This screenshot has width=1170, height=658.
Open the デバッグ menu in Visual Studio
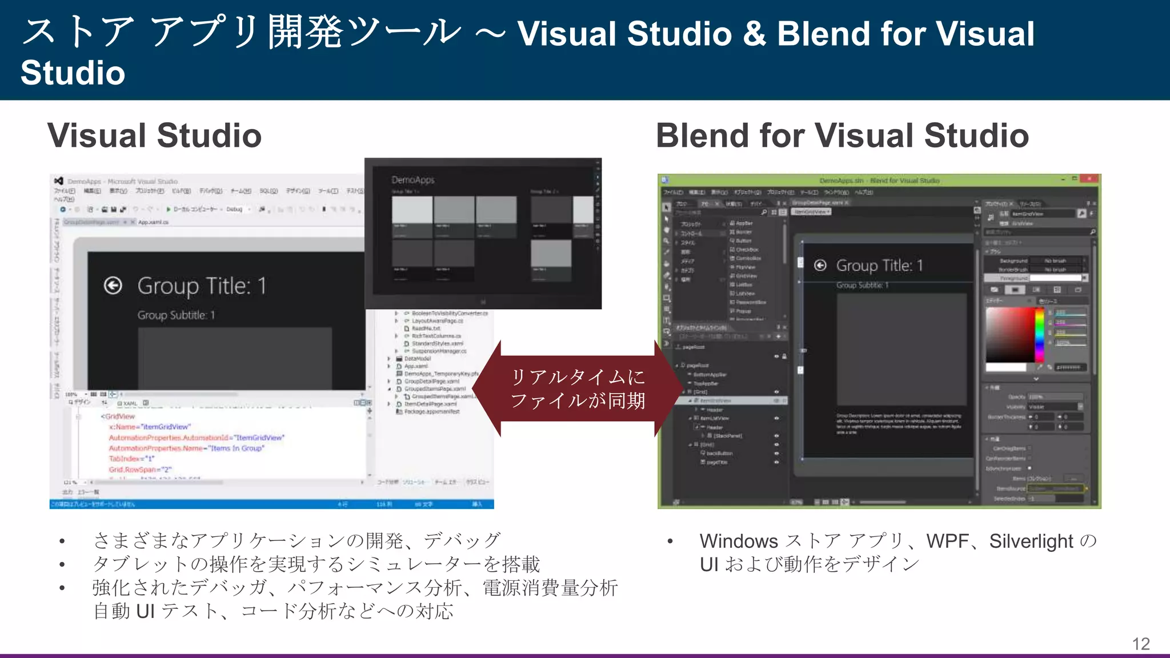210,191
